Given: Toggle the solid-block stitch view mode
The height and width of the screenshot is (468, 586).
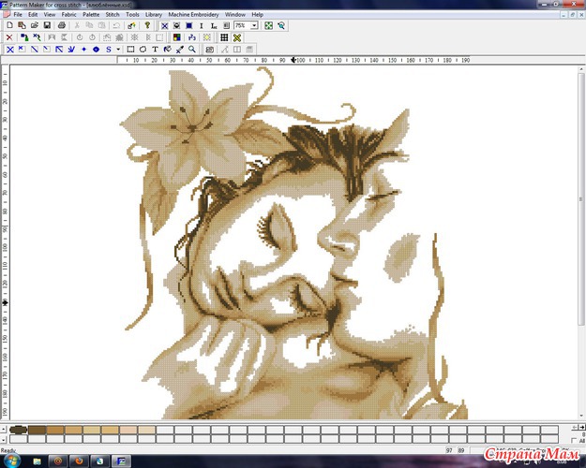Looking at the screenshot, I should pyautogui.click(x=189, y=26).
